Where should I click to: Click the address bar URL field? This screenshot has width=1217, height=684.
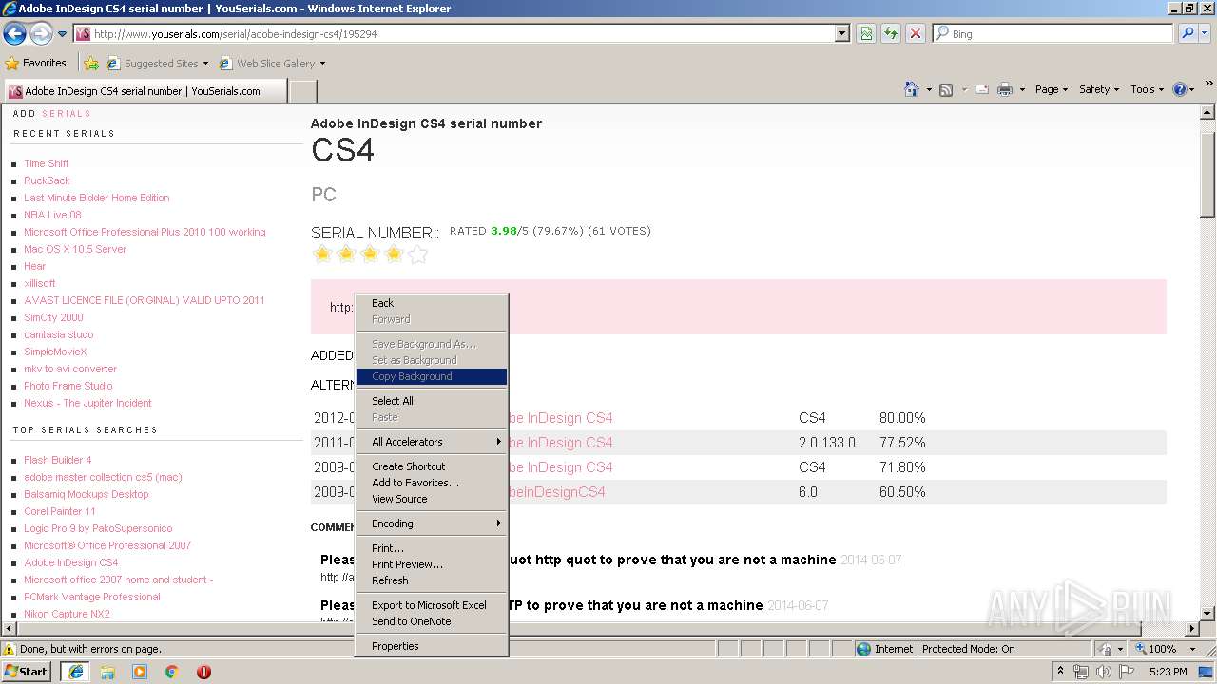pyautogui.click(x=462, y=33)
